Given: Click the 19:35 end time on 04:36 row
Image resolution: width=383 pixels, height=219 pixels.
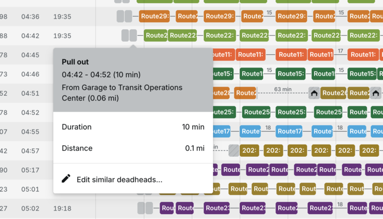Looking at the screenshot, I should click(x=62, y=16).
